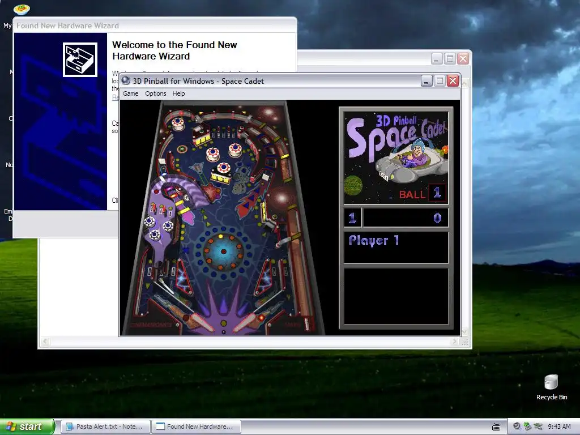Click the blue circular gravity well on the table
580x435 pixels.
pyautogui.click(x=223, y=251)
